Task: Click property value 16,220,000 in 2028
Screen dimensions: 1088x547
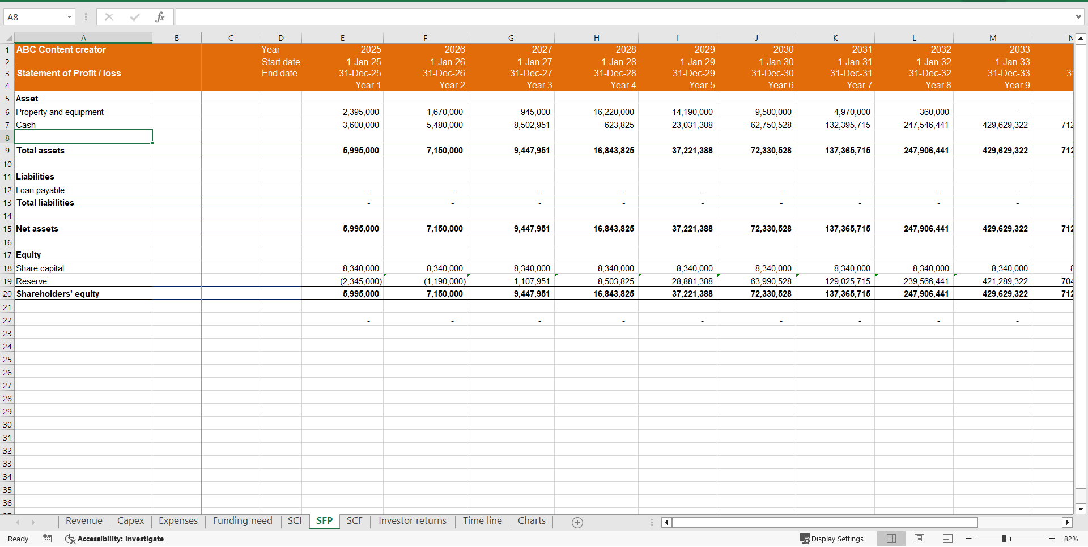Action: pyautogui.click(x=596, y=112)
